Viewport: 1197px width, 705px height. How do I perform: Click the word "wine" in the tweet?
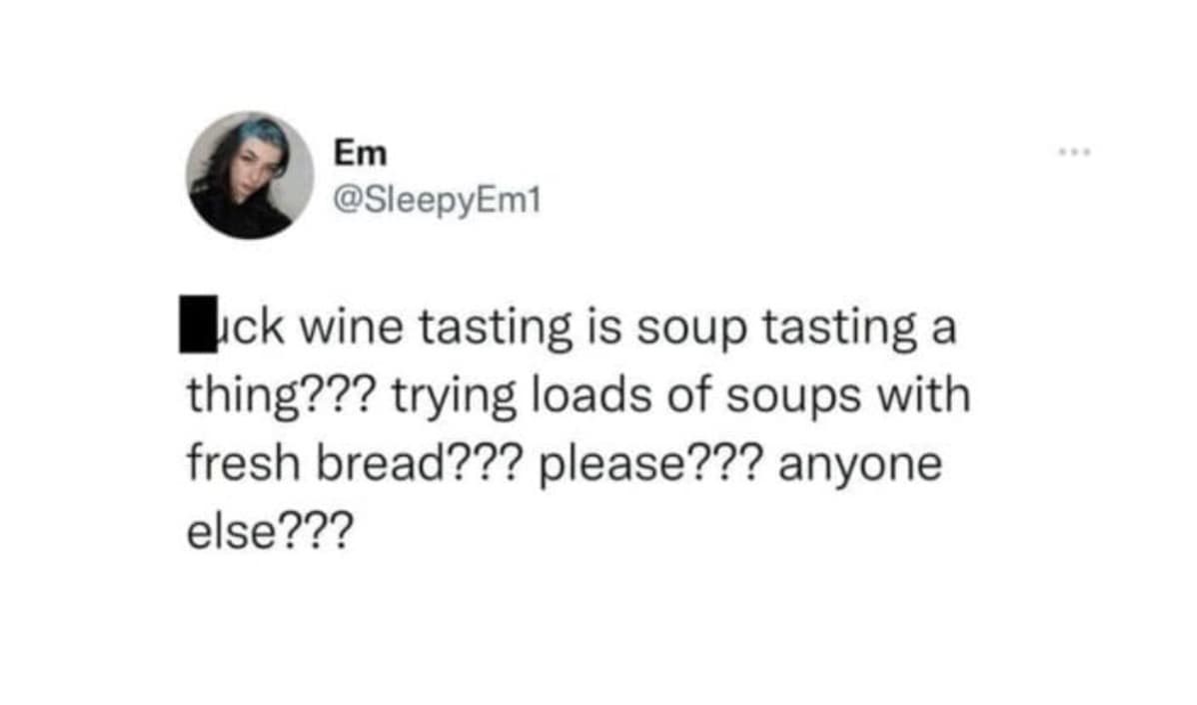click(351, 328)
